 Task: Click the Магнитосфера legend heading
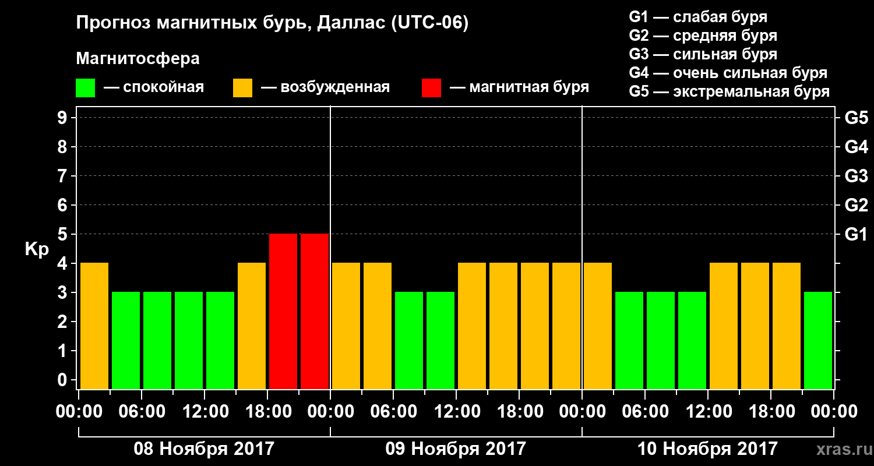(138, 59)
